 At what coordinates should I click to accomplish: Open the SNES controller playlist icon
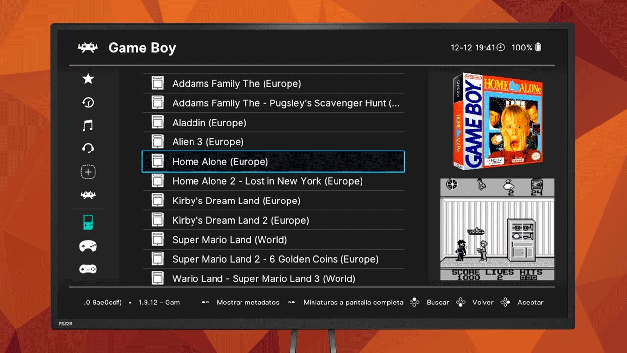pyautogui.click(x=88, y=269)
